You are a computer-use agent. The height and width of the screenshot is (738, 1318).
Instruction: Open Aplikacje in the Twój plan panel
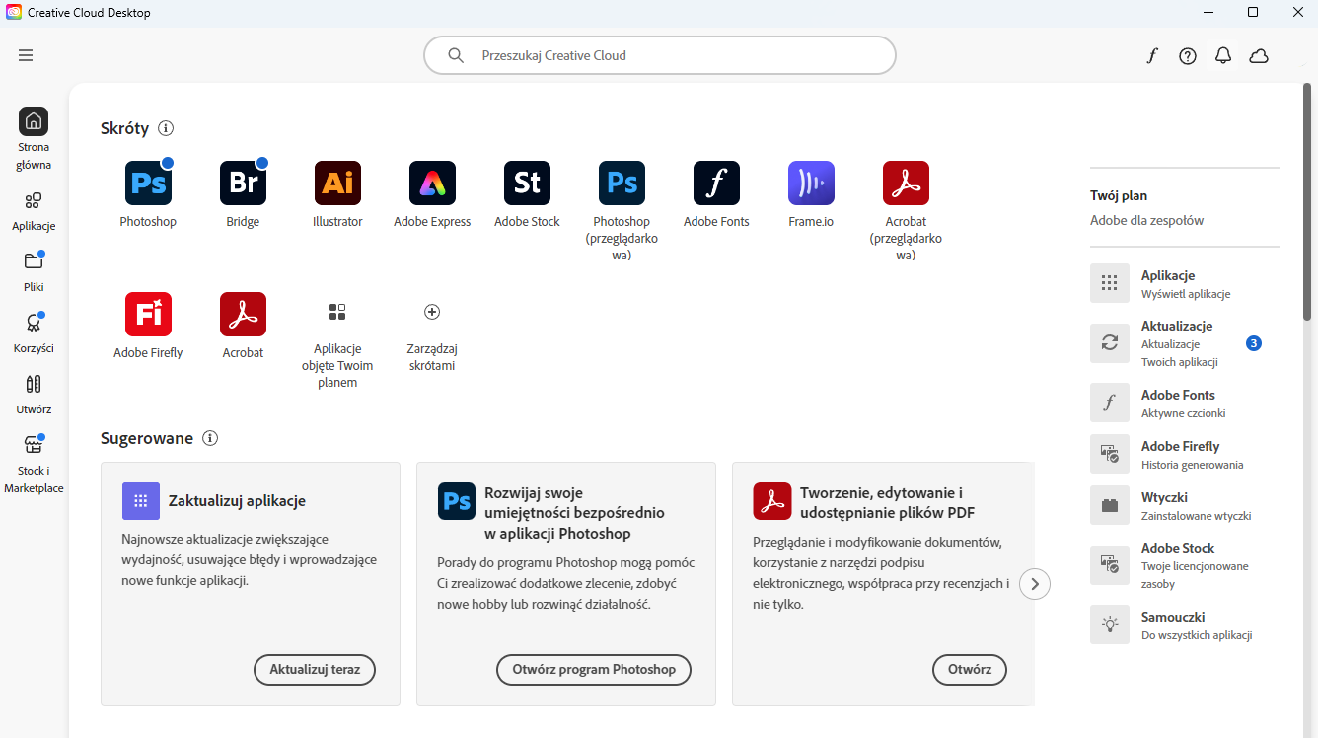1185,283
